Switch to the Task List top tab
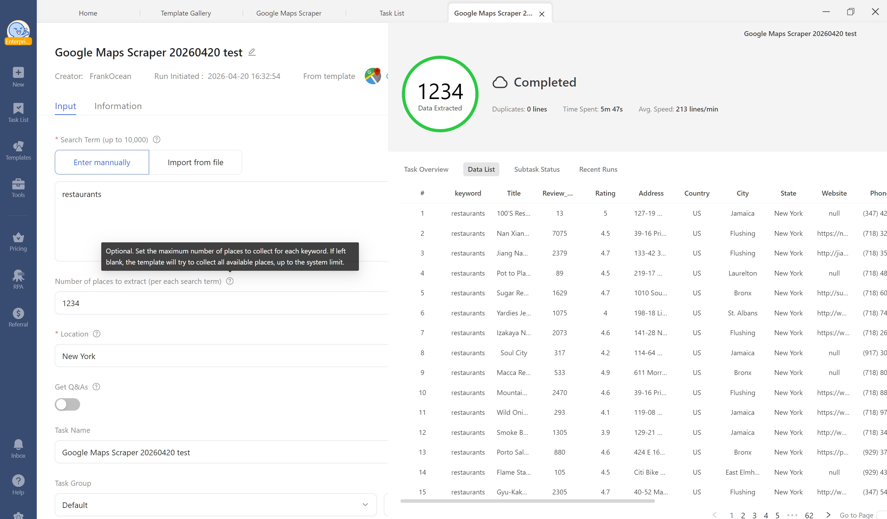This screenshot has height=519, width=887. click(x=391, y=13)
